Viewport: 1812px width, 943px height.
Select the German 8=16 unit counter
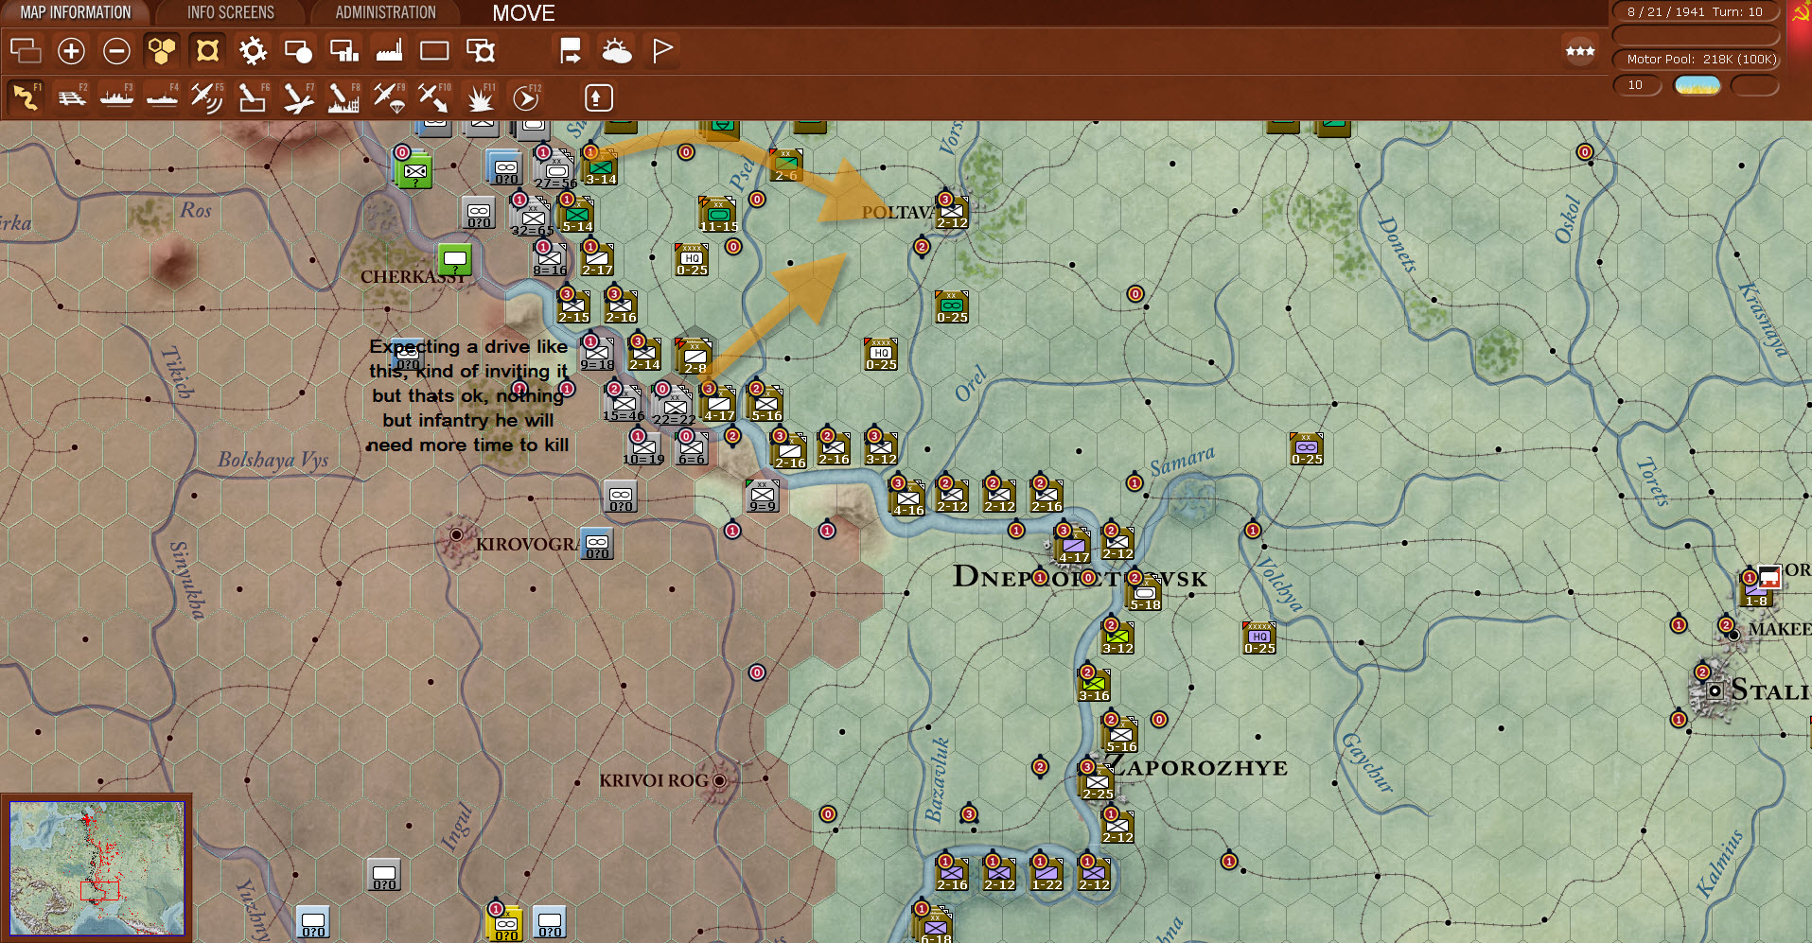pyautogui.click(x=550, y=259)
